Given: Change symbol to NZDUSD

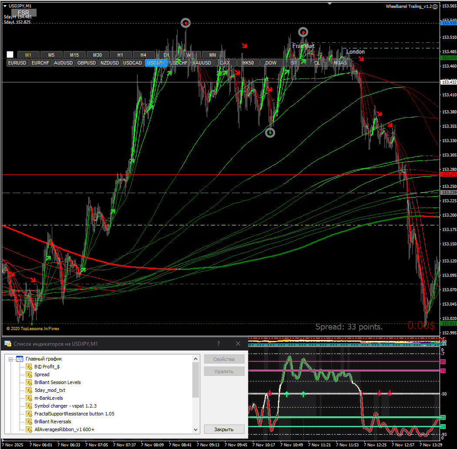Looking at the screenshot, I should coord(110,63).
